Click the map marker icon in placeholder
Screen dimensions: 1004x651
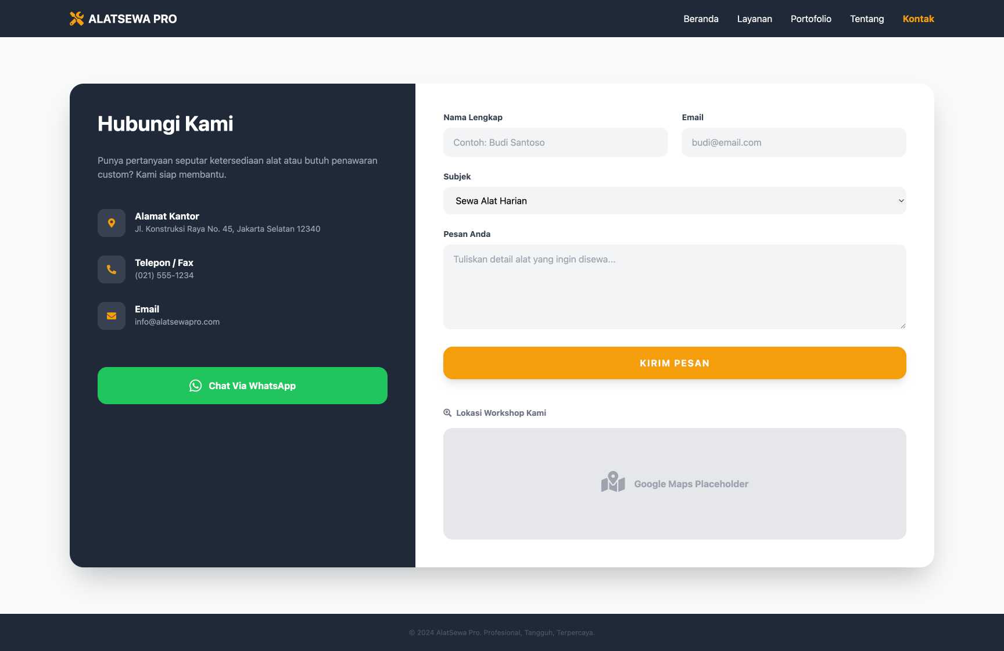[x=613, y=482]
